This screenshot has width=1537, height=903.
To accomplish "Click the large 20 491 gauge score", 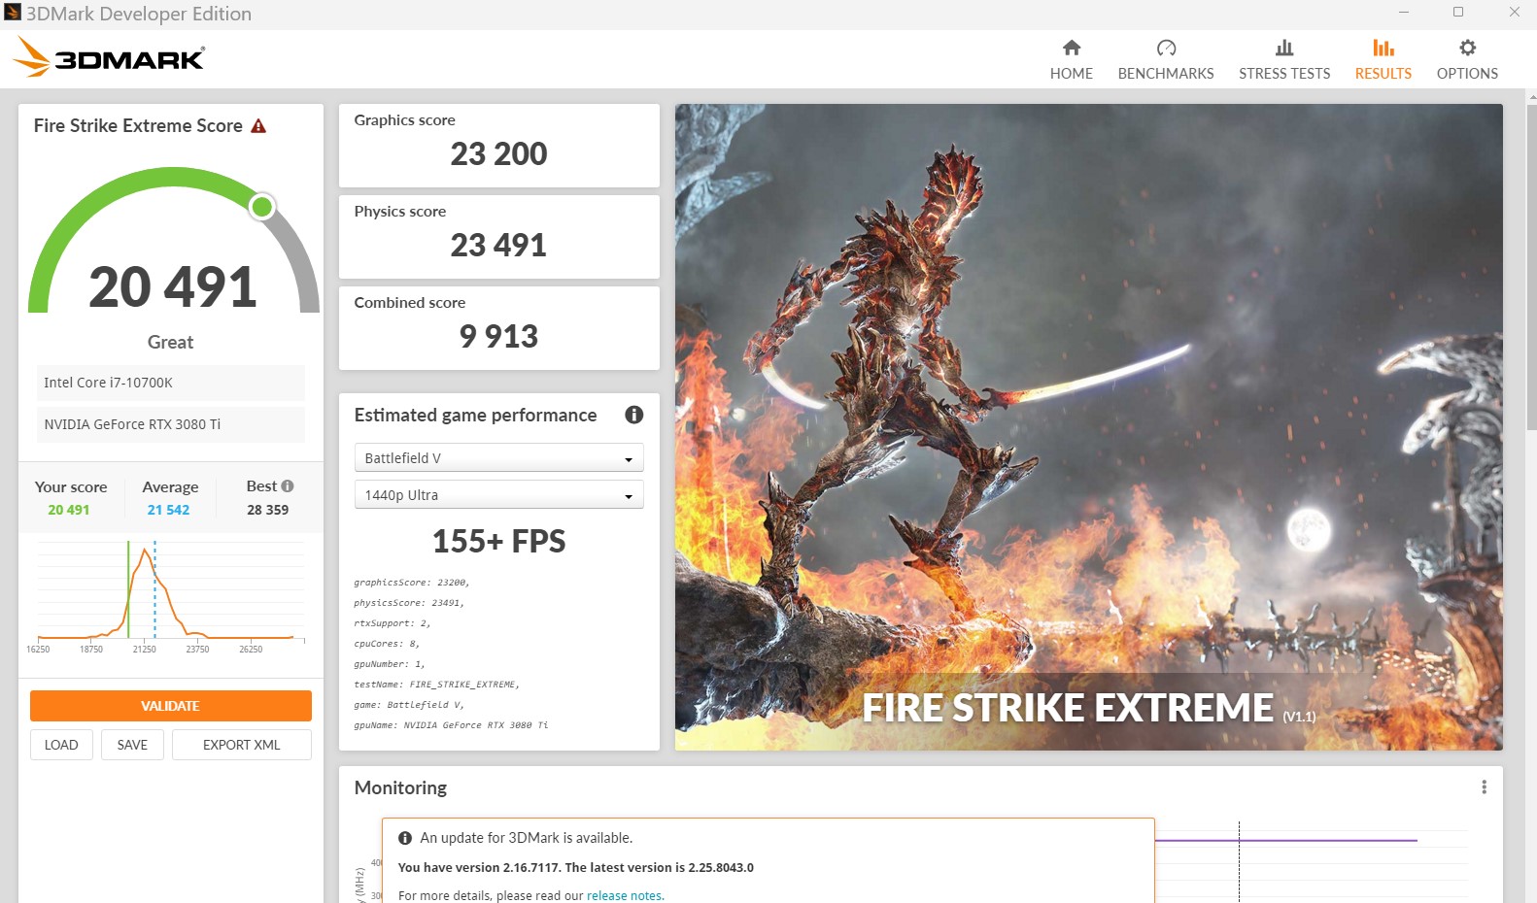I will pyautogui.click(x=173, y=287).
